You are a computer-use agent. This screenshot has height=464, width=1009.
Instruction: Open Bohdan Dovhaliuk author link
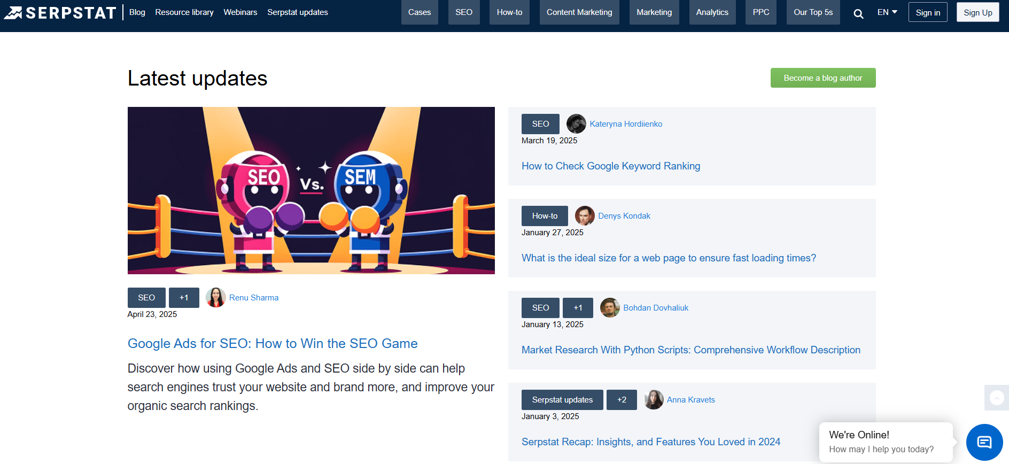pyautogui.click(x=656, y=308)
